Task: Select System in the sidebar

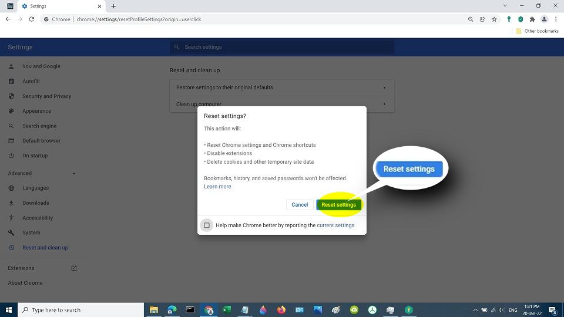Action: 31,232
